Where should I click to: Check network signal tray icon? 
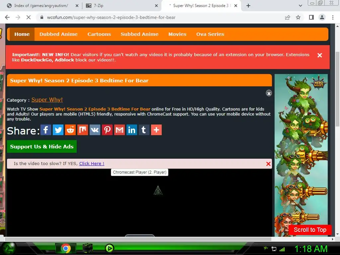point(282,249)
